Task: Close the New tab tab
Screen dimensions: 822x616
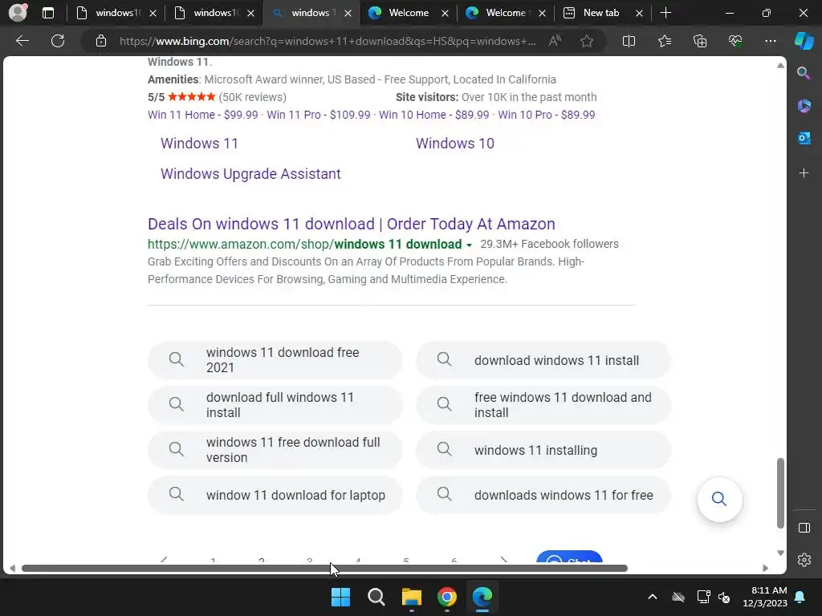Action: (639, 13)
